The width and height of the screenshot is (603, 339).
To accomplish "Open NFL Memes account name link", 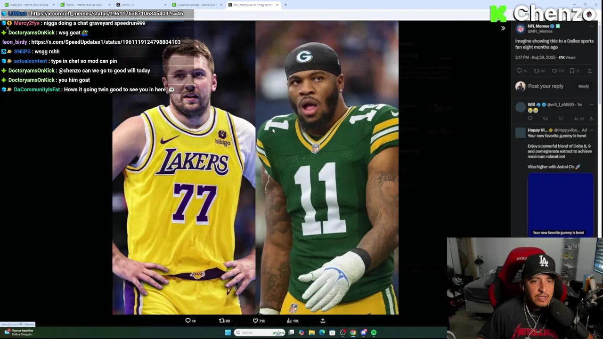I will (x=538, y=26).
